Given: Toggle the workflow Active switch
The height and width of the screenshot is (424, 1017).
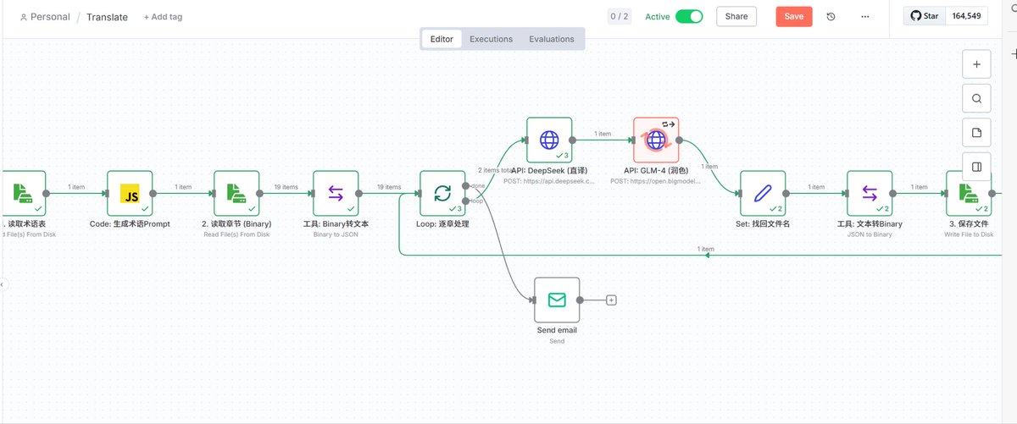Looking at the screenshot, I should 689,16.
